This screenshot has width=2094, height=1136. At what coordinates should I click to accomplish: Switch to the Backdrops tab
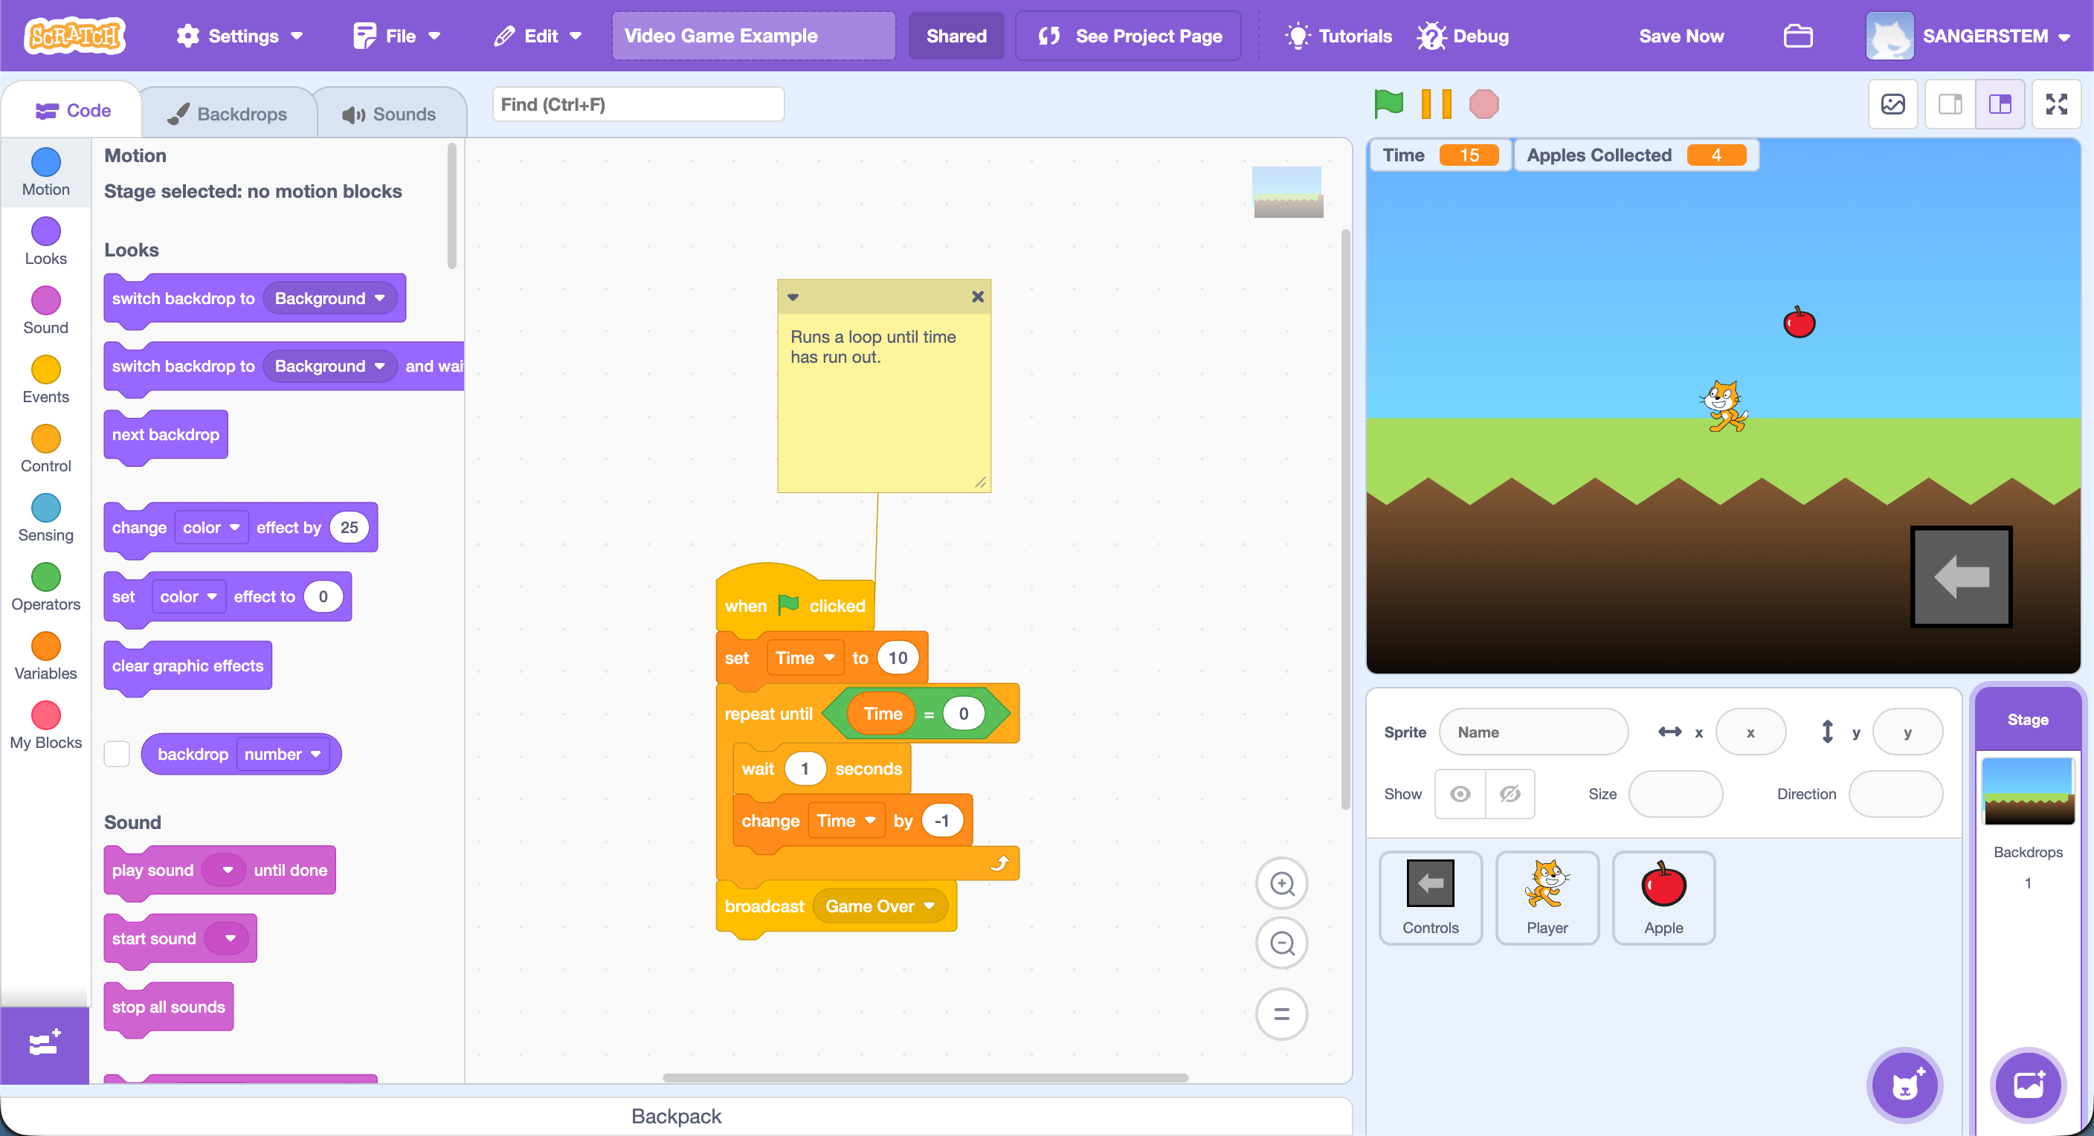pyautogui.click(x=228, y=114)
